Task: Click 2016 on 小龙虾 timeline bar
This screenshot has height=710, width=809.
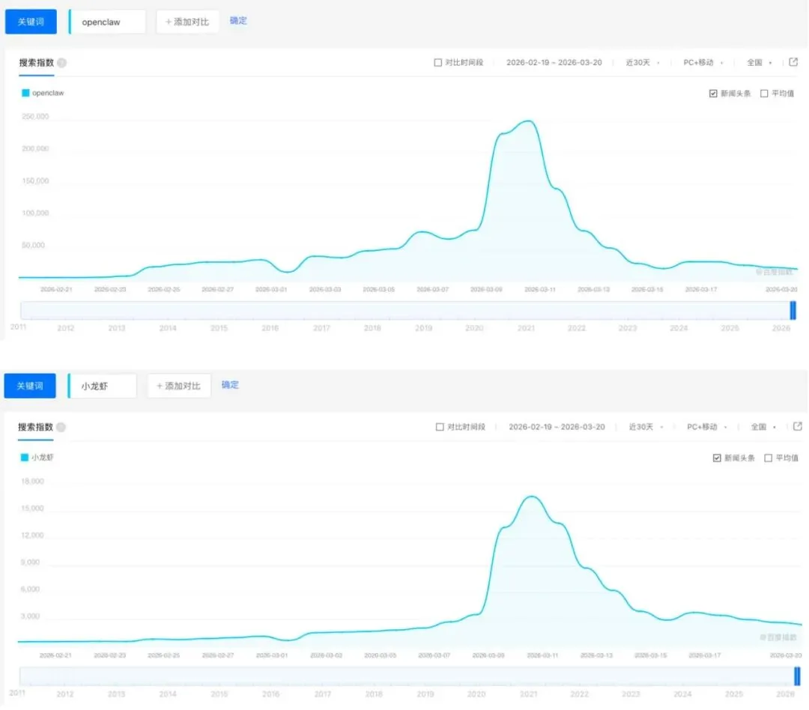Action: point(270,694)
